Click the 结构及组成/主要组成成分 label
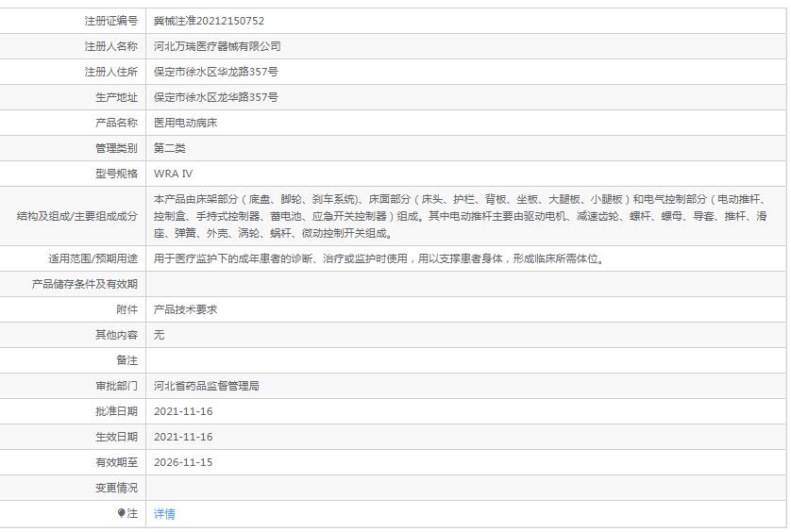Viewport: 791px width, 532px height. (x=77, y=216)
